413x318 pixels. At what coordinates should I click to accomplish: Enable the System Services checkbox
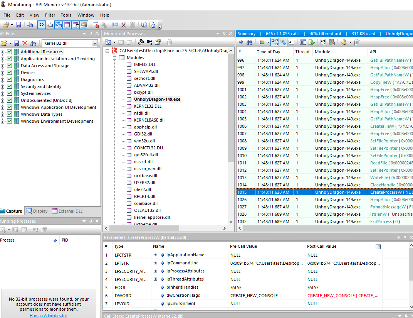click(10, 93)
